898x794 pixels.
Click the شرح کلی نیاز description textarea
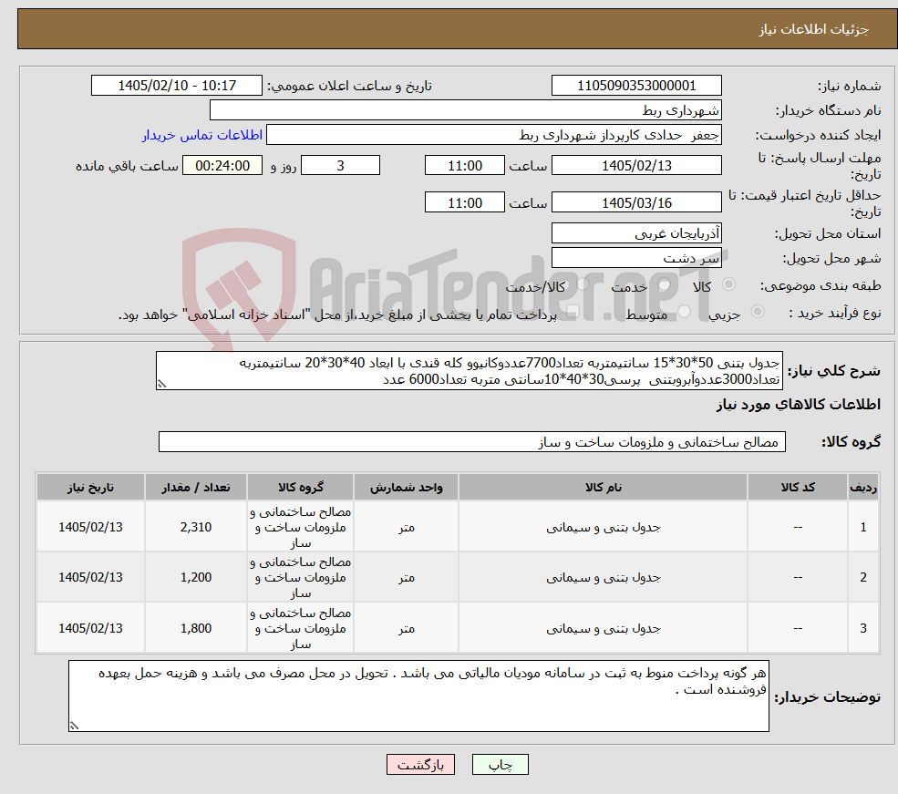(x=469, y=370)
